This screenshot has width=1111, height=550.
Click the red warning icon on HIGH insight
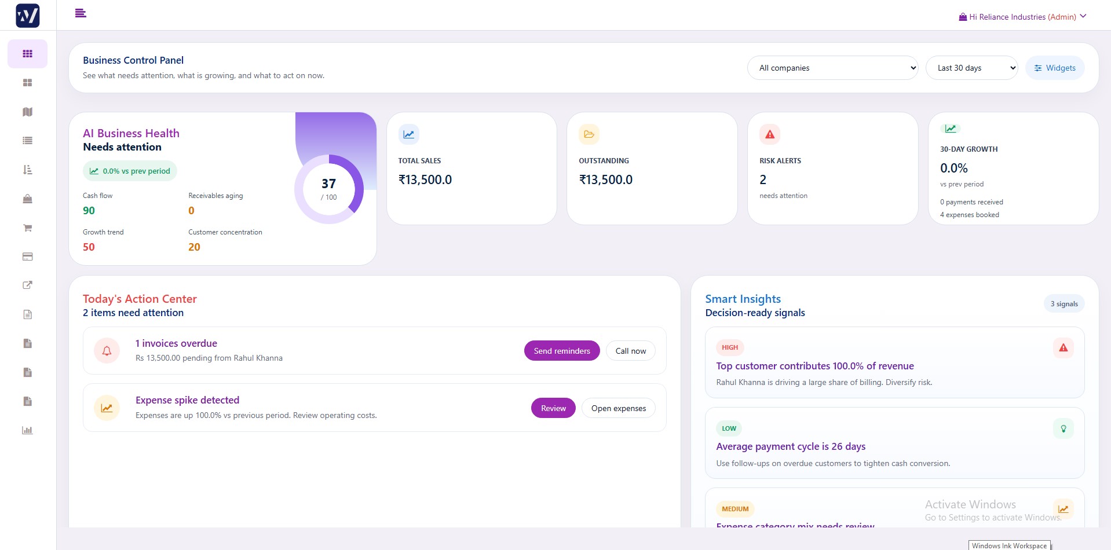click(1063, 348)
